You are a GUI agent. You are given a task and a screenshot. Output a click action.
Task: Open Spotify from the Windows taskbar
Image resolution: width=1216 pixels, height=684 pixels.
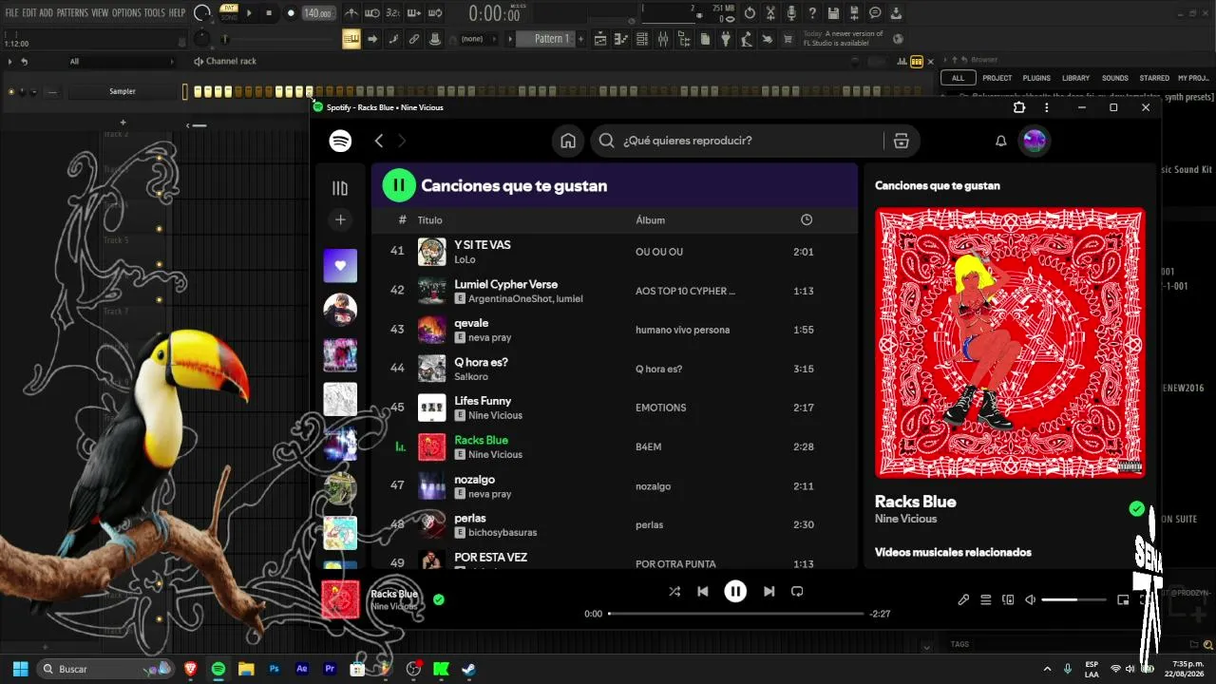click(218, 669)
